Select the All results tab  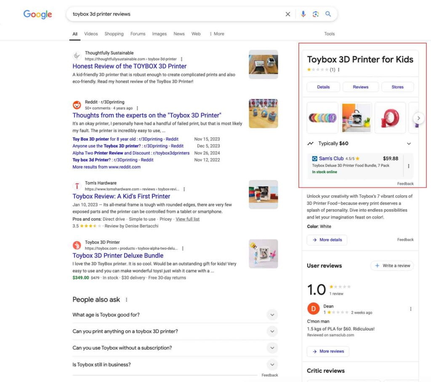(75, 34)
